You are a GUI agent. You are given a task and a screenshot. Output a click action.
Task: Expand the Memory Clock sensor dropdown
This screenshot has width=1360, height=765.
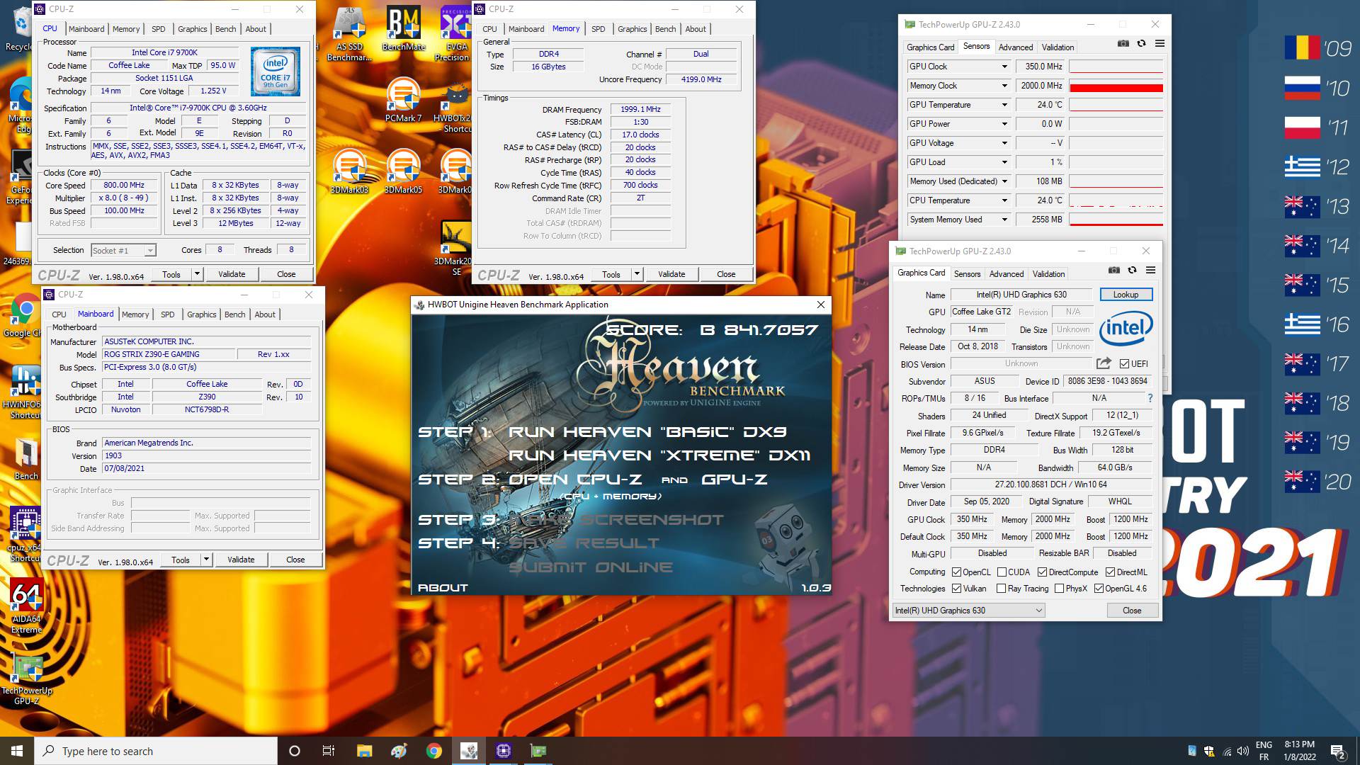click(x=1004, y=86)
